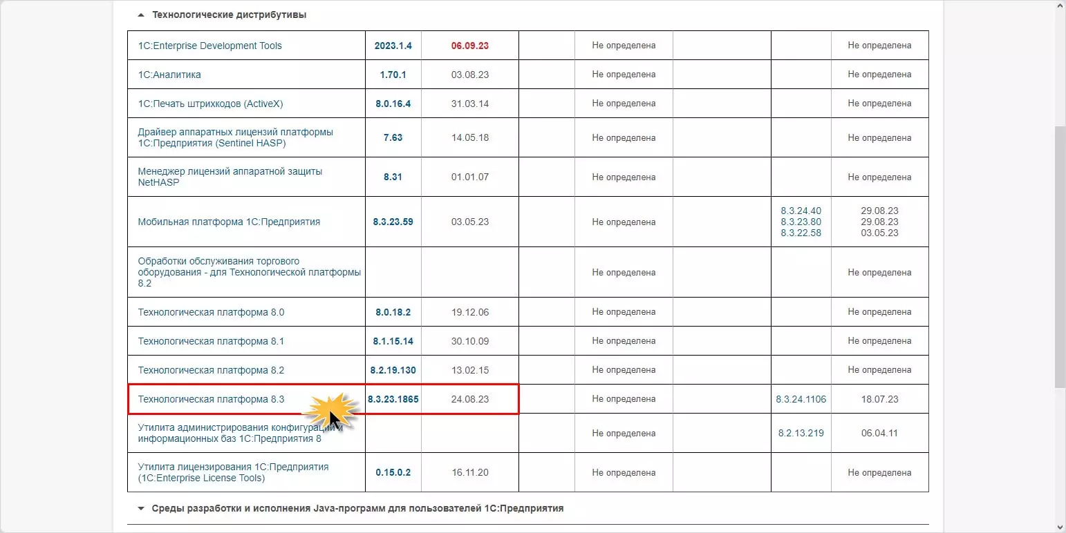Viewport: 1066px width, 533px height.
Task: Select version 1.70.1 of 1С:Аналитика
Action: (x=393, y=75)
